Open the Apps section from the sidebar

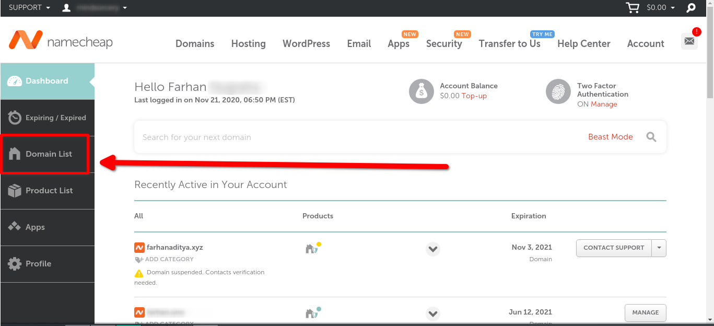pyautogui.click(x=15, y=227)
